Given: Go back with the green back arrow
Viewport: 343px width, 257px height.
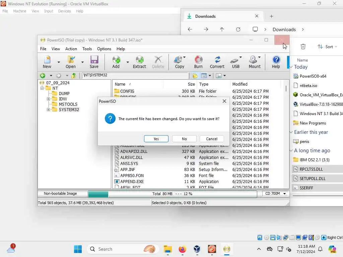Looking at the screenshot, I should (43, 76).
